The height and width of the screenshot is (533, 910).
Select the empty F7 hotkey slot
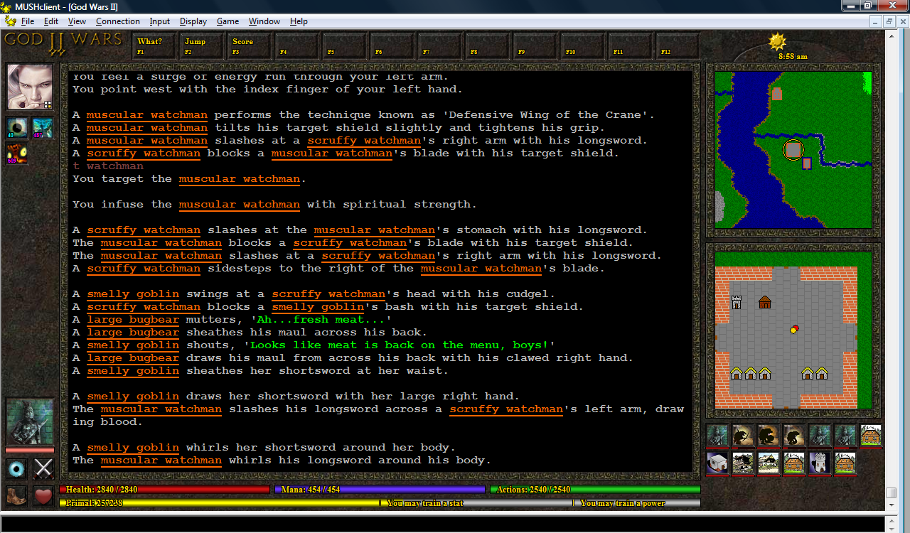[x=439, y=45]
